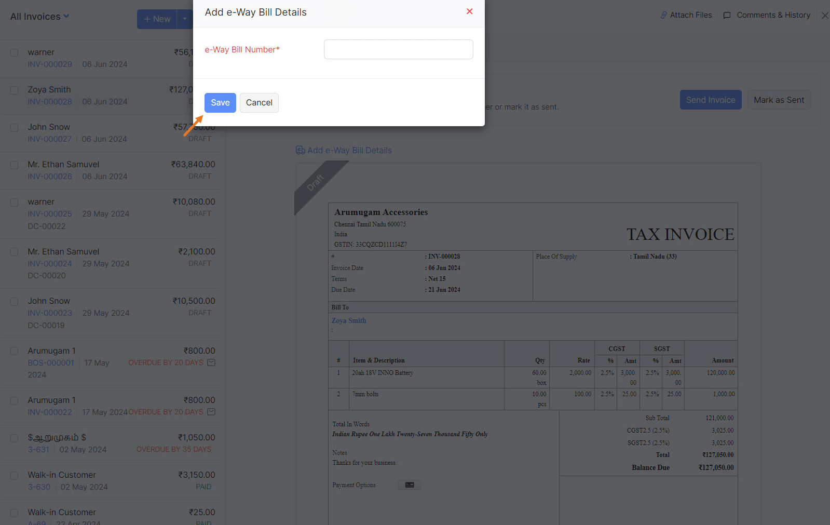Select the Zoya Smith invoice checkbox
The height and width of the screenshot is (525, 830).
pos(15,90)
